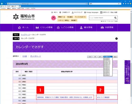The width and height of the screenshot is (132, 104).
Task: Click the address bar refresh icon
Action: point(87,4)
